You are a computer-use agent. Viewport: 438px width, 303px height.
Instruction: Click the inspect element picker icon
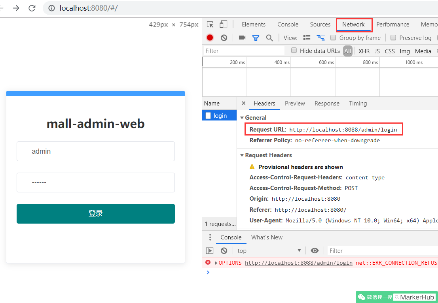(210, 24)
